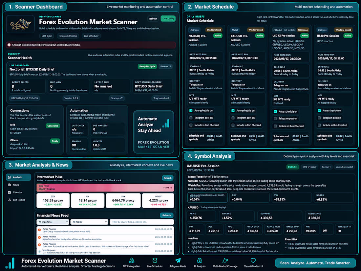Viewport: 361px width, 271px height.
Task: Click the Clean & Modern UI heart icon
Action: [x=253, y=260]
